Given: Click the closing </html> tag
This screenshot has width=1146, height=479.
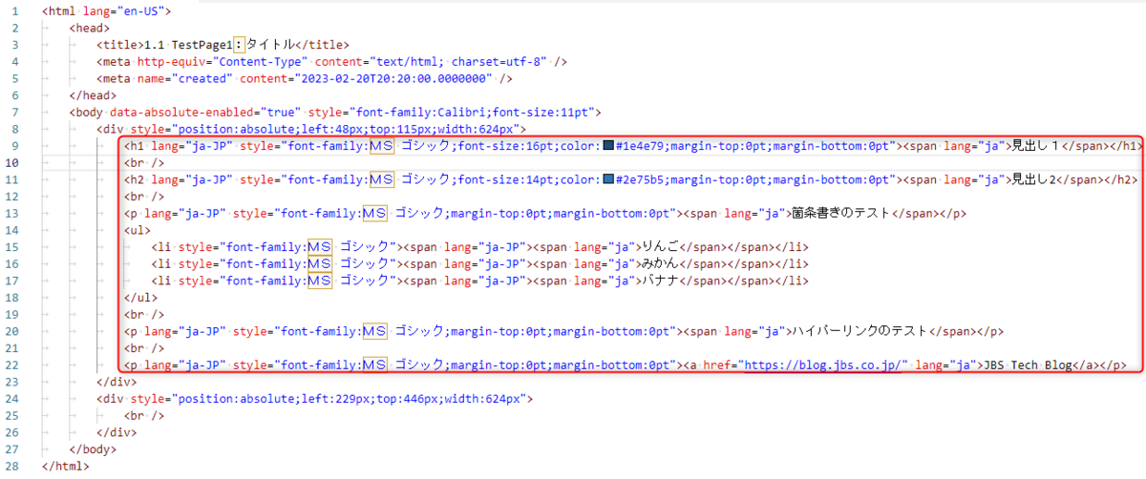Looking at the screenshot, I should (x=67, y=467).
